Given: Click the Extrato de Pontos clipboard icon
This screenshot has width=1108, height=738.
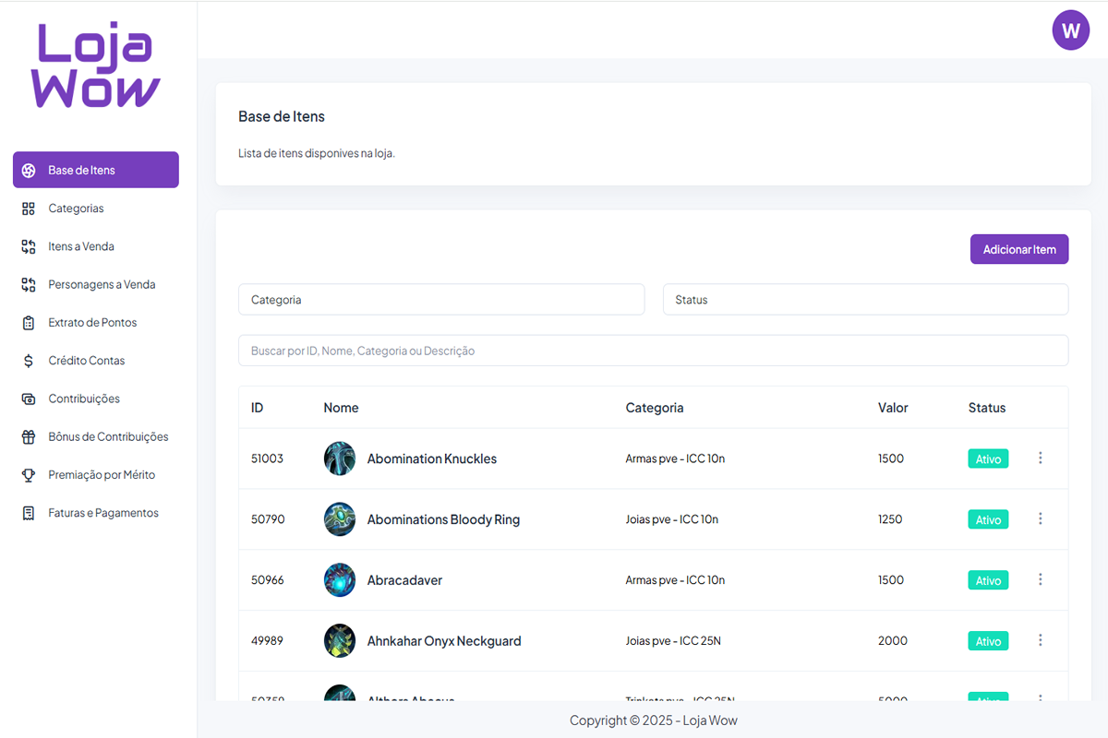Looking at the screenshot, I should coord(29,323).
